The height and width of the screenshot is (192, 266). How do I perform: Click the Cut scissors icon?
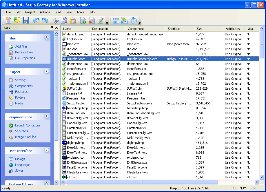coord(55,20)
